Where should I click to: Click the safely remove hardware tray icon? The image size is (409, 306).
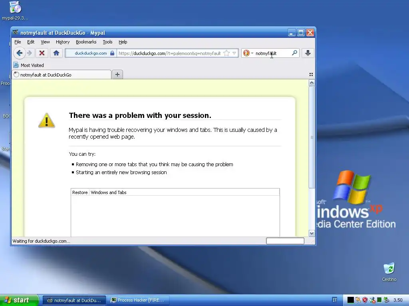coord(386,300)
